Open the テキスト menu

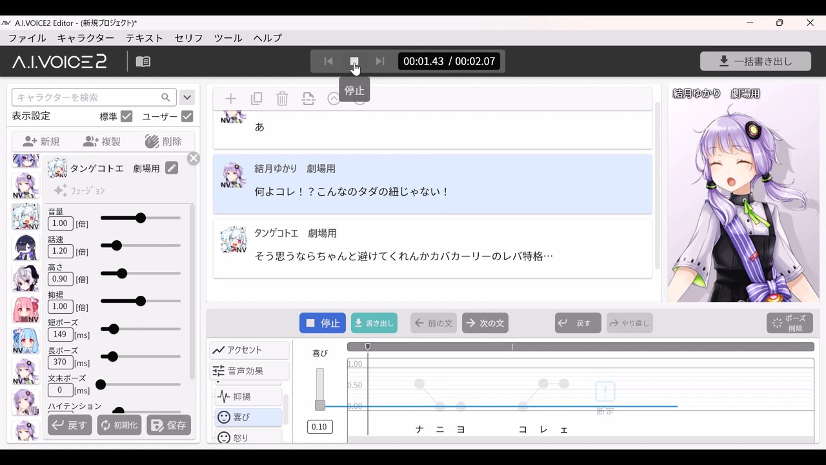click(145, 38)
